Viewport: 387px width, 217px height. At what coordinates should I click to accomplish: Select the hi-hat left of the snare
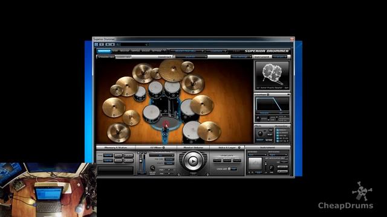(131, 118)
